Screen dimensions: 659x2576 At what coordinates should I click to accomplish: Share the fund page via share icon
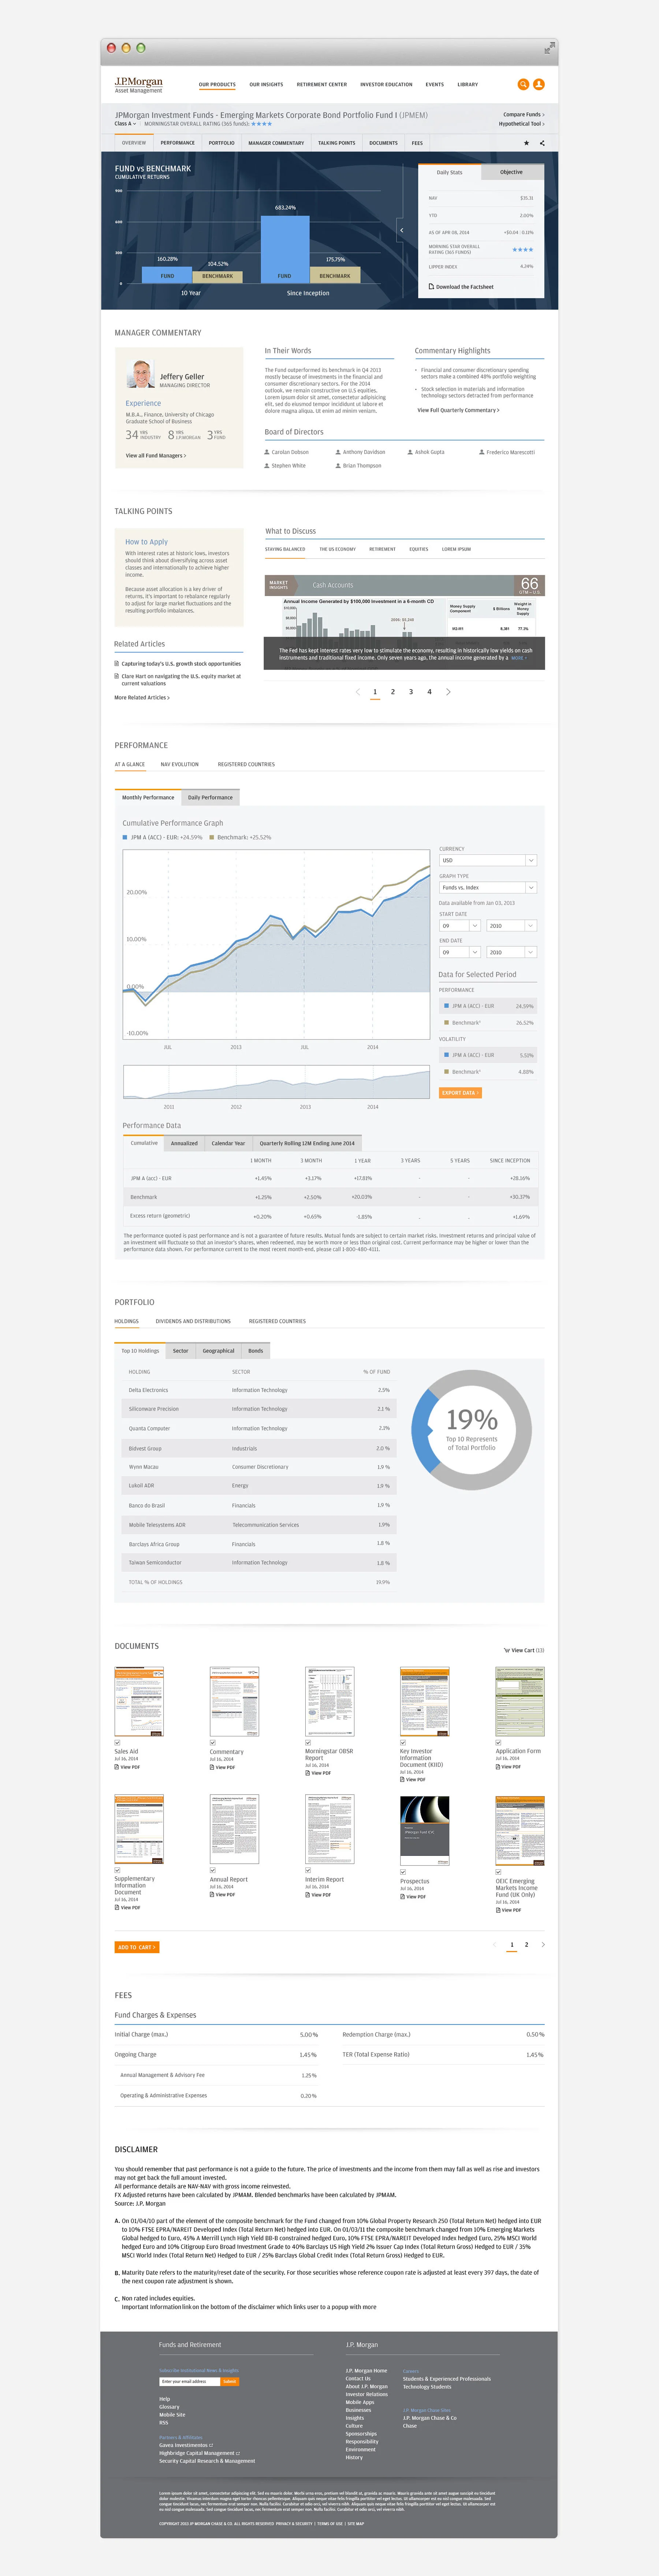pyautogui.click(x=542, y=143)
